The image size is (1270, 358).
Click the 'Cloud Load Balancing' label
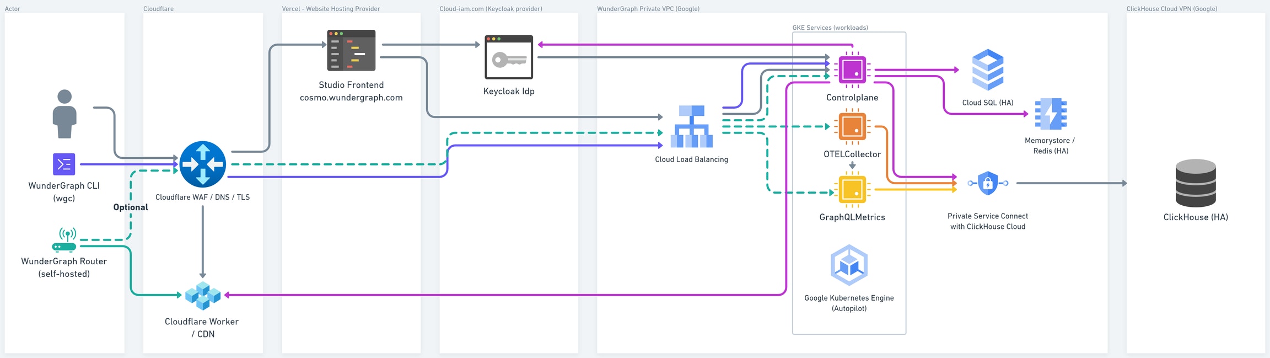coord(691,159)
